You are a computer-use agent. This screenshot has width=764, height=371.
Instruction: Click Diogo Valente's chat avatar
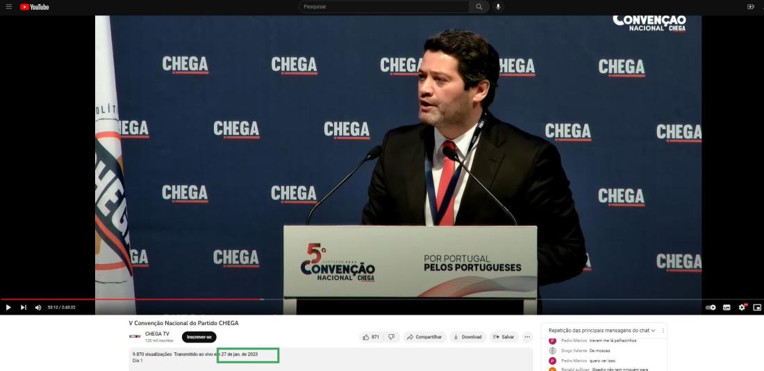point(553,351)
